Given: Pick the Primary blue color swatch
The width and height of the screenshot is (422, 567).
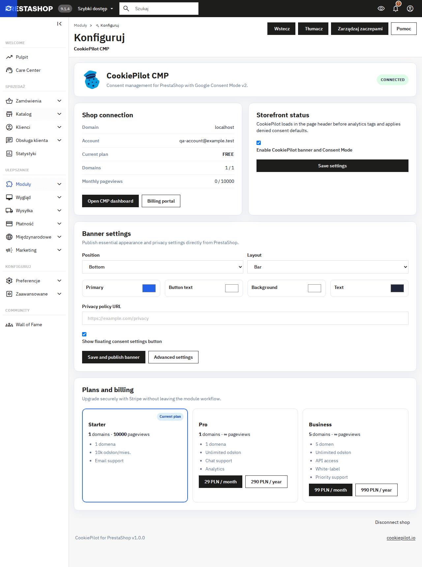Looking at the screenshot, I should coord(149,288).
